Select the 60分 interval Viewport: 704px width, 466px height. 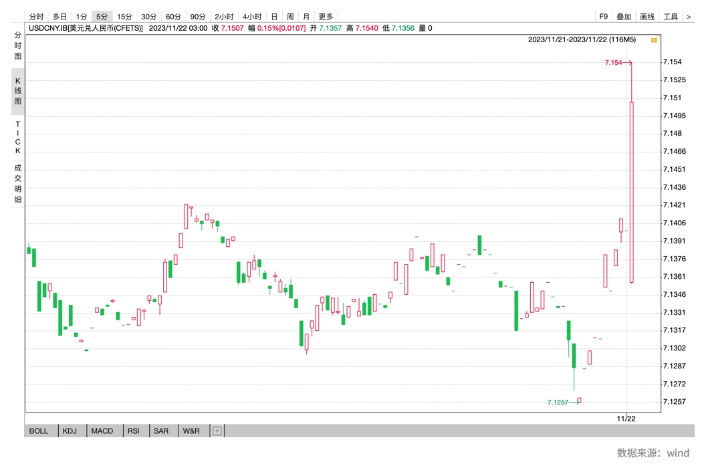[x=173, y=17]
